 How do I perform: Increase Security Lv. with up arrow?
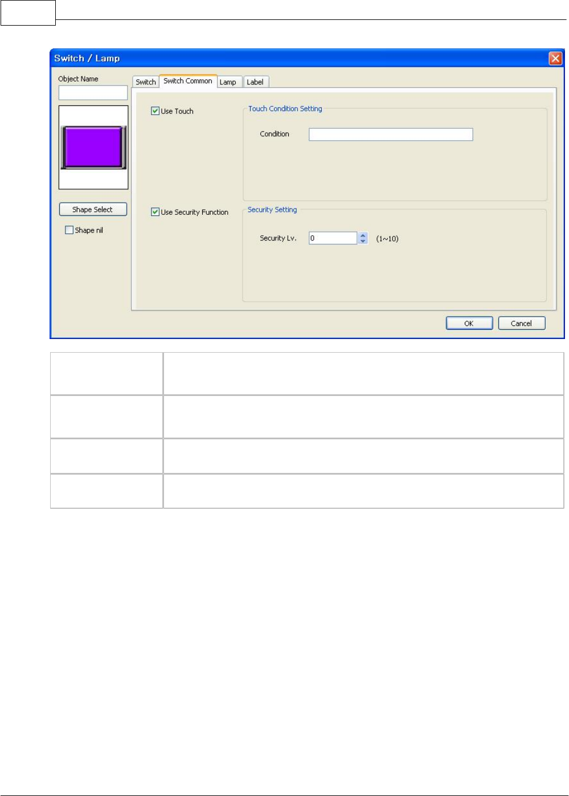(x=363, y=235)
